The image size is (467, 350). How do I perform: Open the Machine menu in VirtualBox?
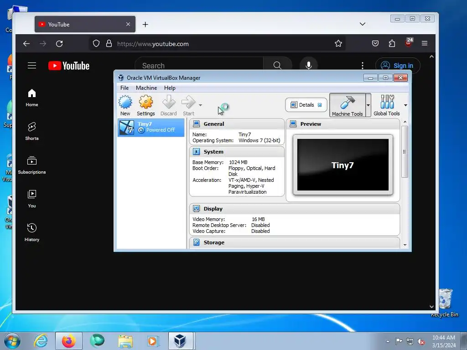click(x=146, y=88)
